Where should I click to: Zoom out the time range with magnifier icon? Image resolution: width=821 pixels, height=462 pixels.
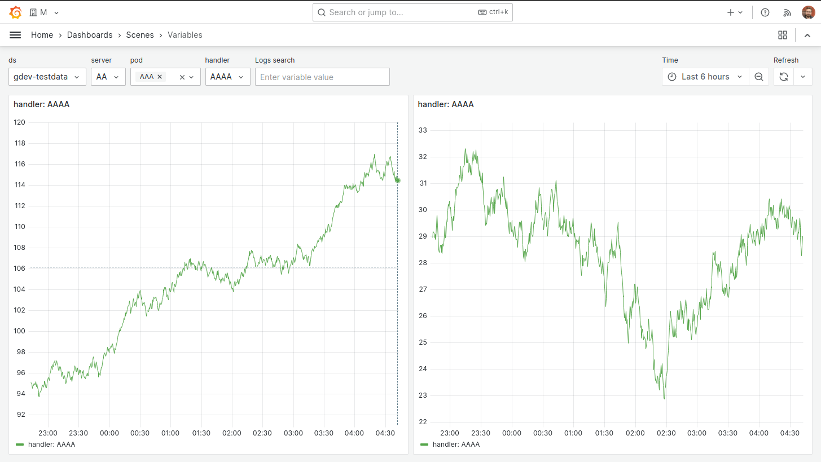759,76
